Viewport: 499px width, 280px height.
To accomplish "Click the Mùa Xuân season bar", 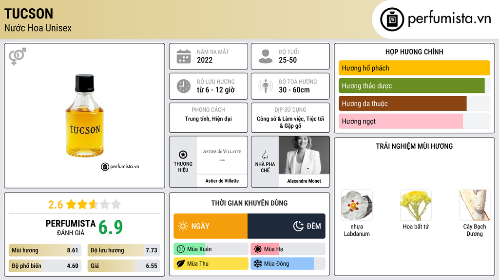I will click(x=211, y=249).
